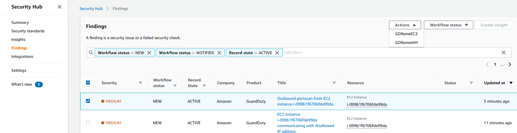The height and width of the screenshot is (133, 517).
Task: Choose GDRemeIAM from Actions menu
Action: 406,43
